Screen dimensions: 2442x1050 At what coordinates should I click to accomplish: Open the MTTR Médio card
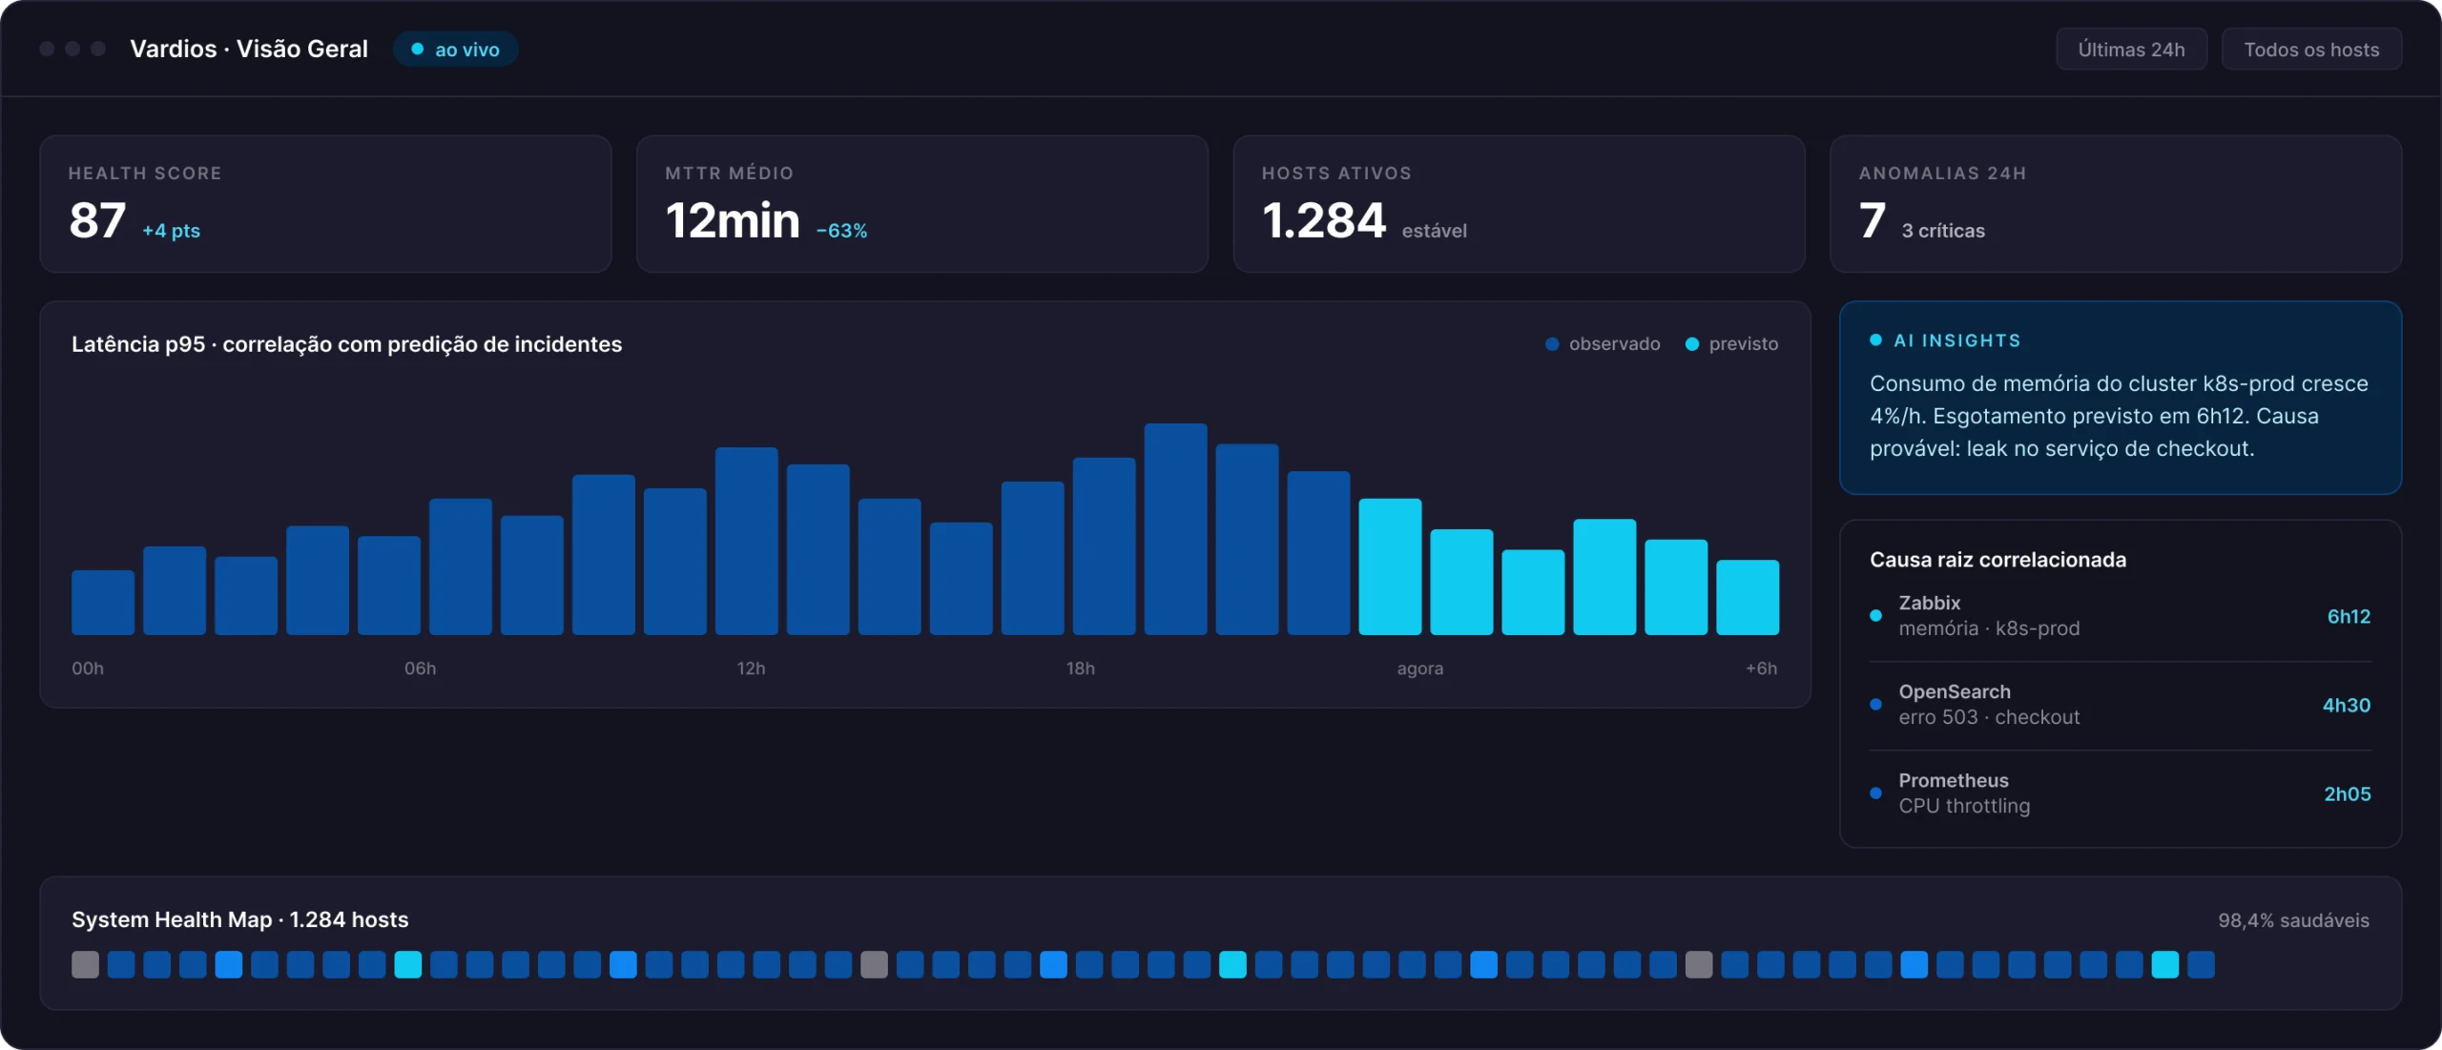click(922, 204)
